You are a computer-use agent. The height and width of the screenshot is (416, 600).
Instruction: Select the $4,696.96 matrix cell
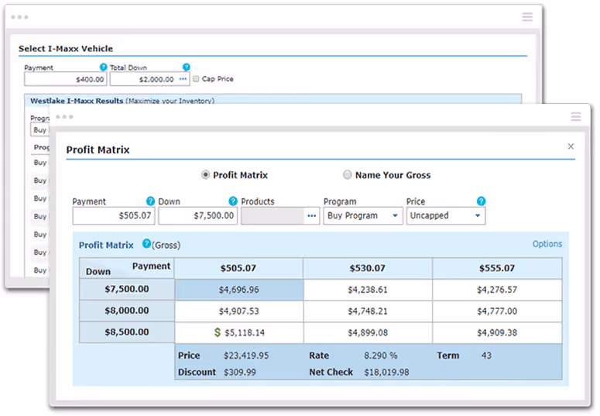tap(238, 290)
